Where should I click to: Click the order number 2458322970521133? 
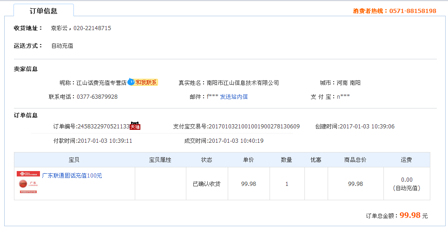103,127
